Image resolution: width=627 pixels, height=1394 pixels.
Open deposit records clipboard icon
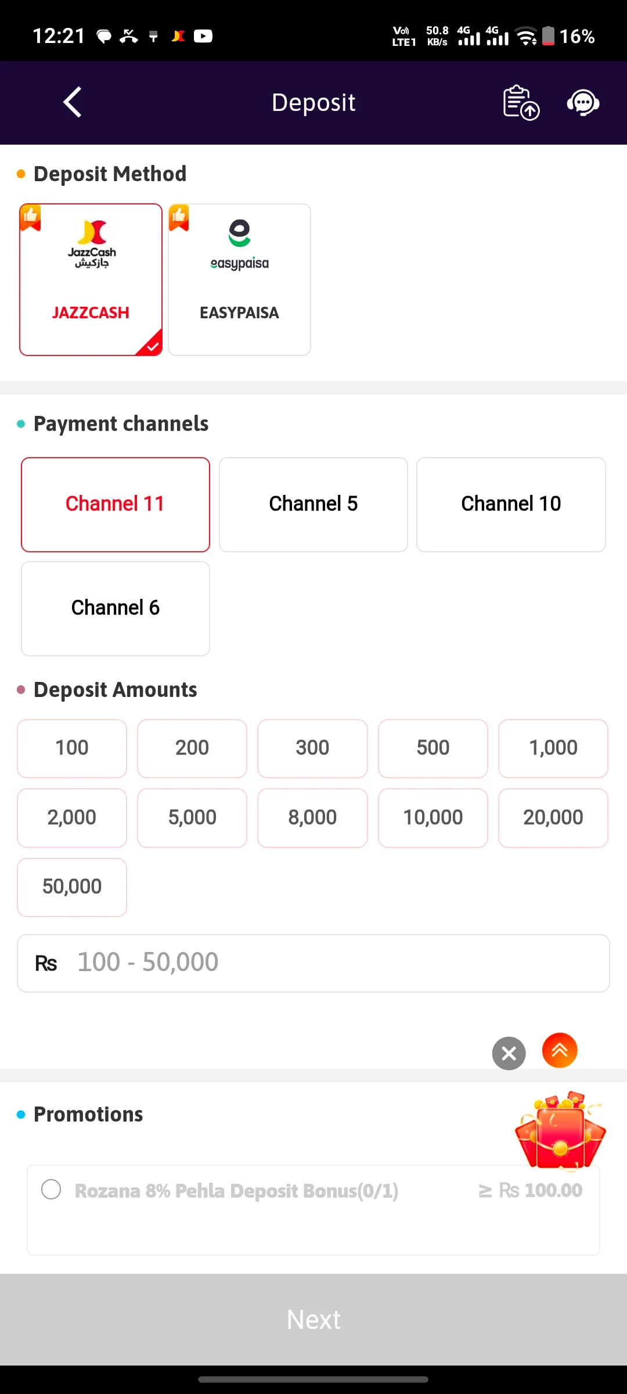(521, 103)
